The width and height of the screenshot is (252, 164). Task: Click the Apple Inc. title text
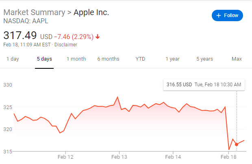[x=91, y=12]
